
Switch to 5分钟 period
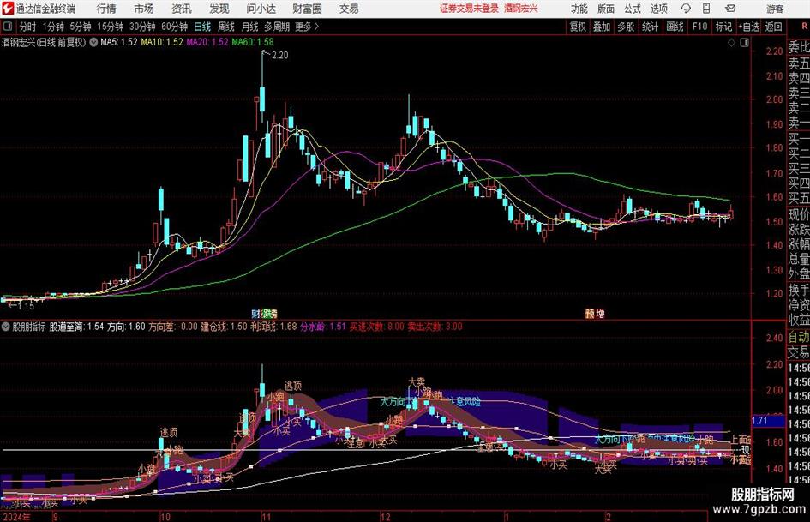(81, 27)
